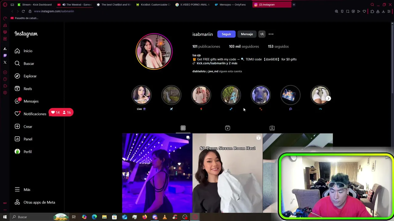Open Notificaciones in the sidebar
394x221 pixels.
pos(30,114)
